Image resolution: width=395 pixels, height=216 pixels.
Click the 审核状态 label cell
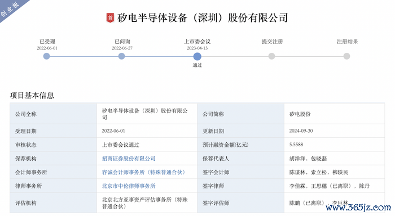pos(53,145)
